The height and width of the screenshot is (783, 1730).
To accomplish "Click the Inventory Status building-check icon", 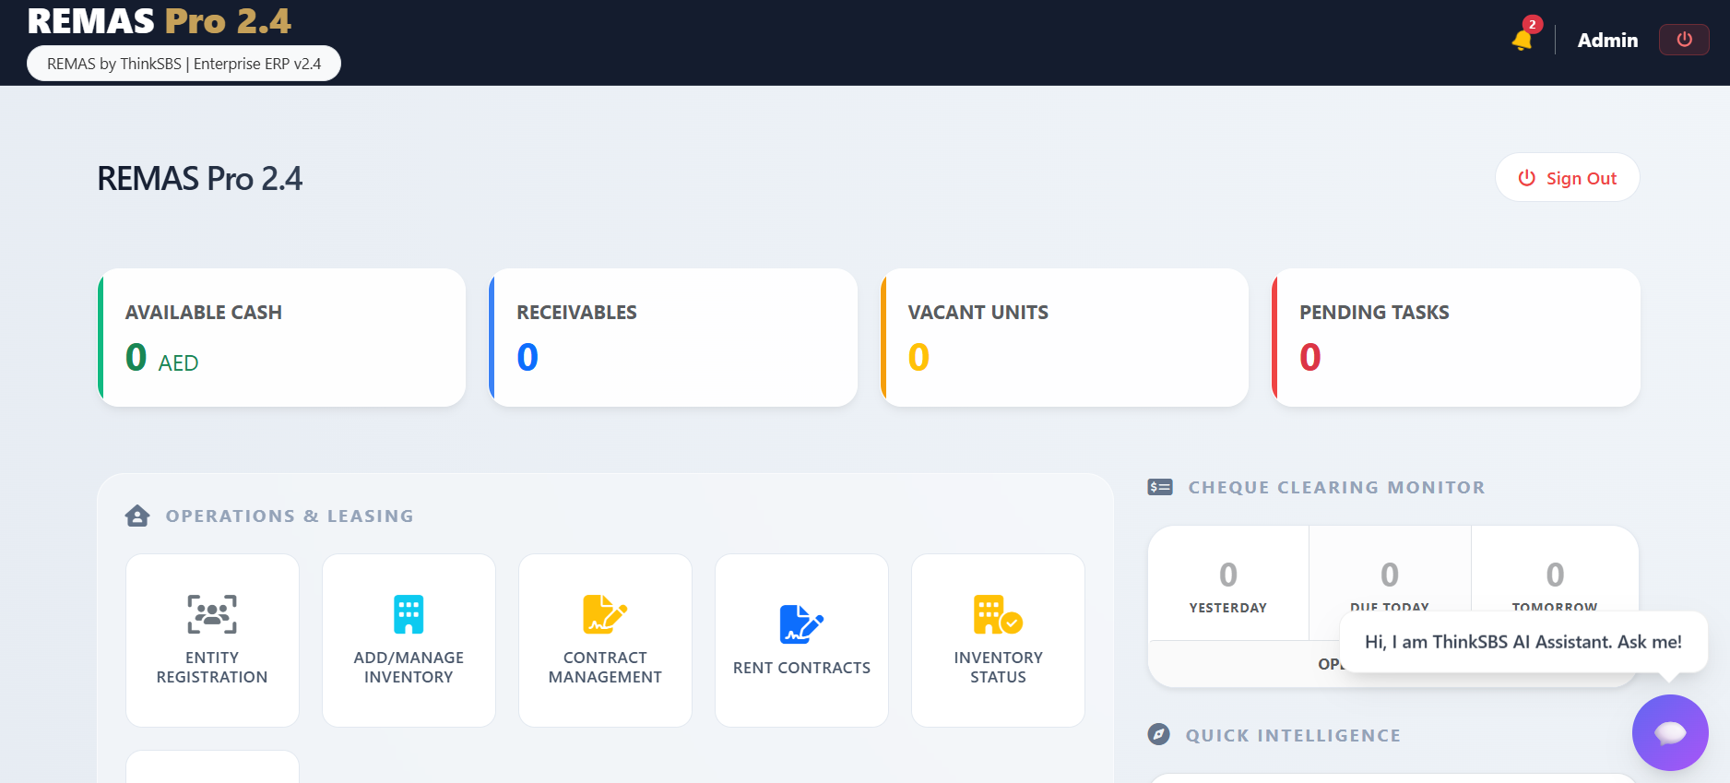I will (998, 614).
